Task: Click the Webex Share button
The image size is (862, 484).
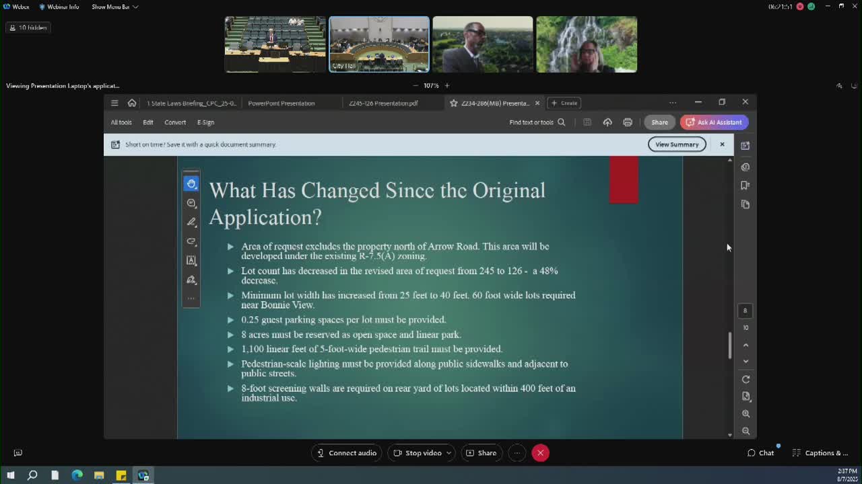Action: point(482,453)
